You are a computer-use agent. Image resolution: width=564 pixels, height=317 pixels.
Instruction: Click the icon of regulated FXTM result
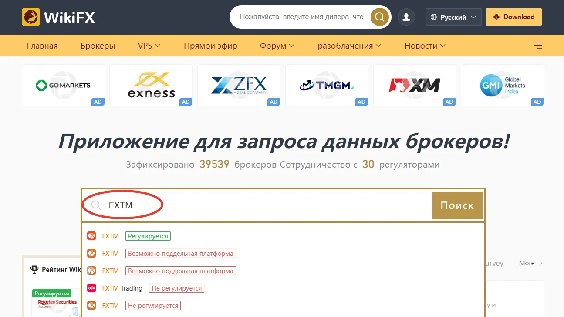[91, 236]
